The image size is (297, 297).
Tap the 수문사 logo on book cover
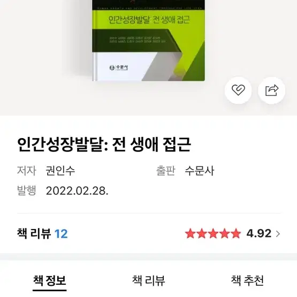click(119, 67)
